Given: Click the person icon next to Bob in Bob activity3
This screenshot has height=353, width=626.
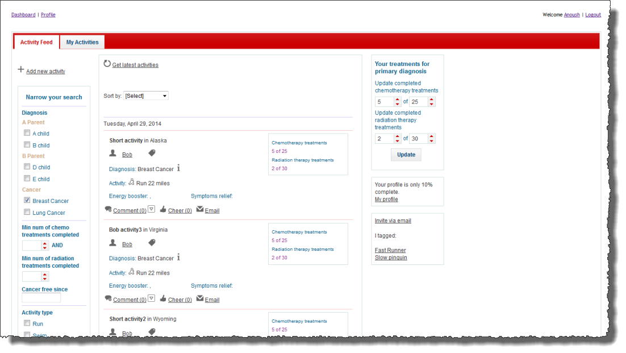Looking at the screenshot, I should [112, 243].
